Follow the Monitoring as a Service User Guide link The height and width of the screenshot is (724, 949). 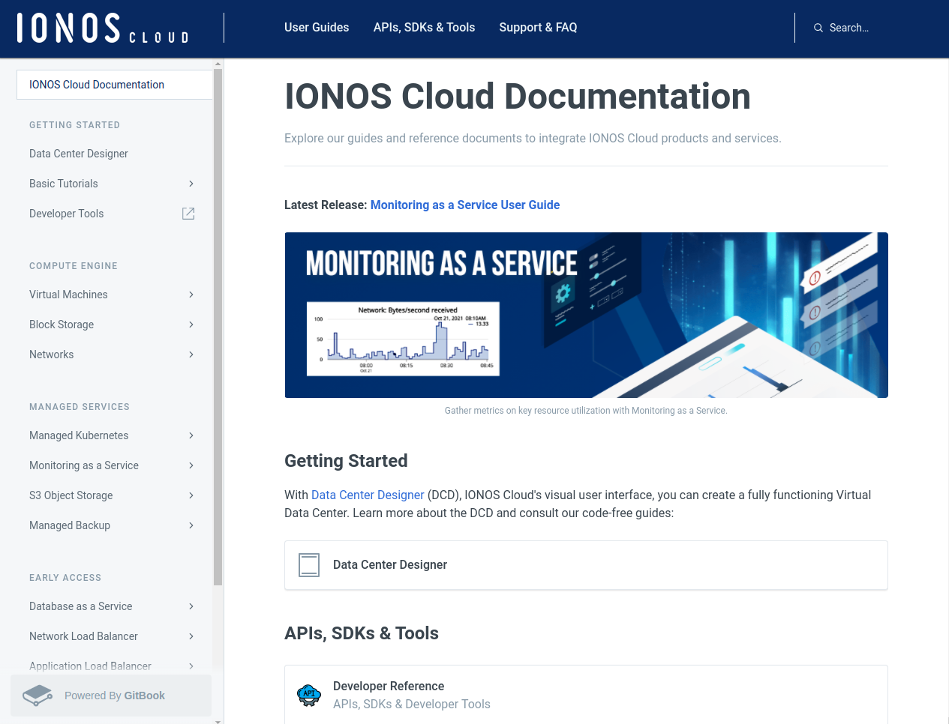(x=465, y=205)
